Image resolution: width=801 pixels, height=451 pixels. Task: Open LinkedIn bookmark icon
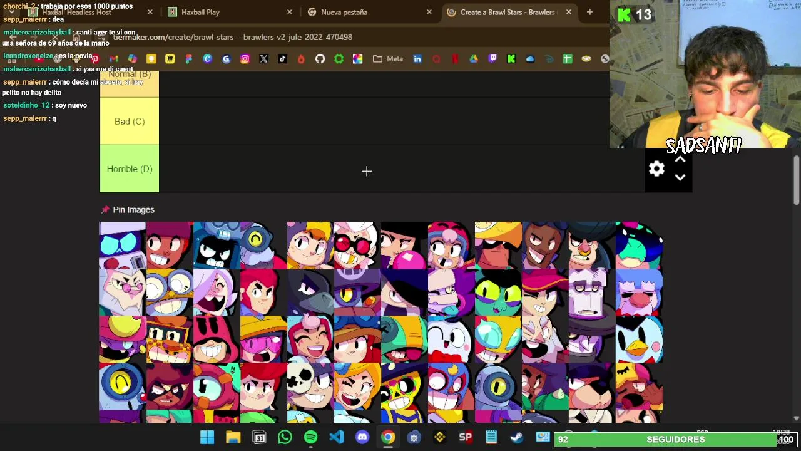click(x=417, y=59)
